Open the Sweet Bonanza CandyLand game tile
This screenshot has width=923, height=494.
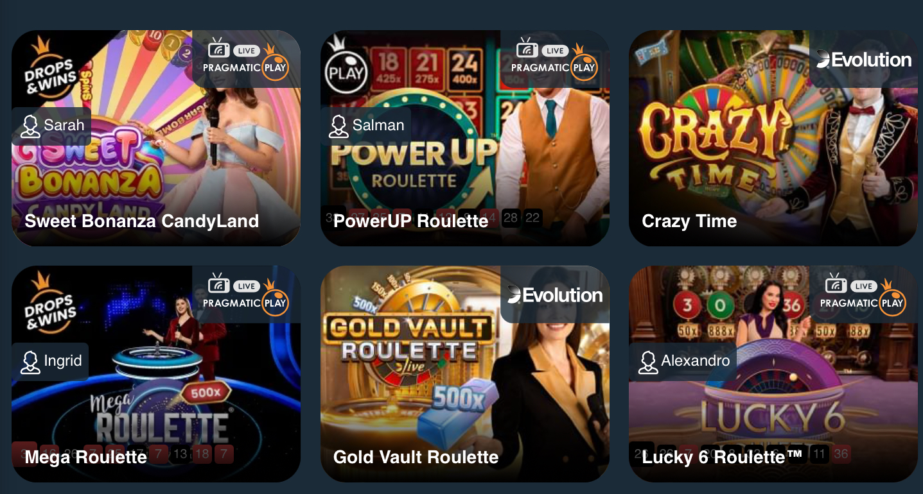156,138
